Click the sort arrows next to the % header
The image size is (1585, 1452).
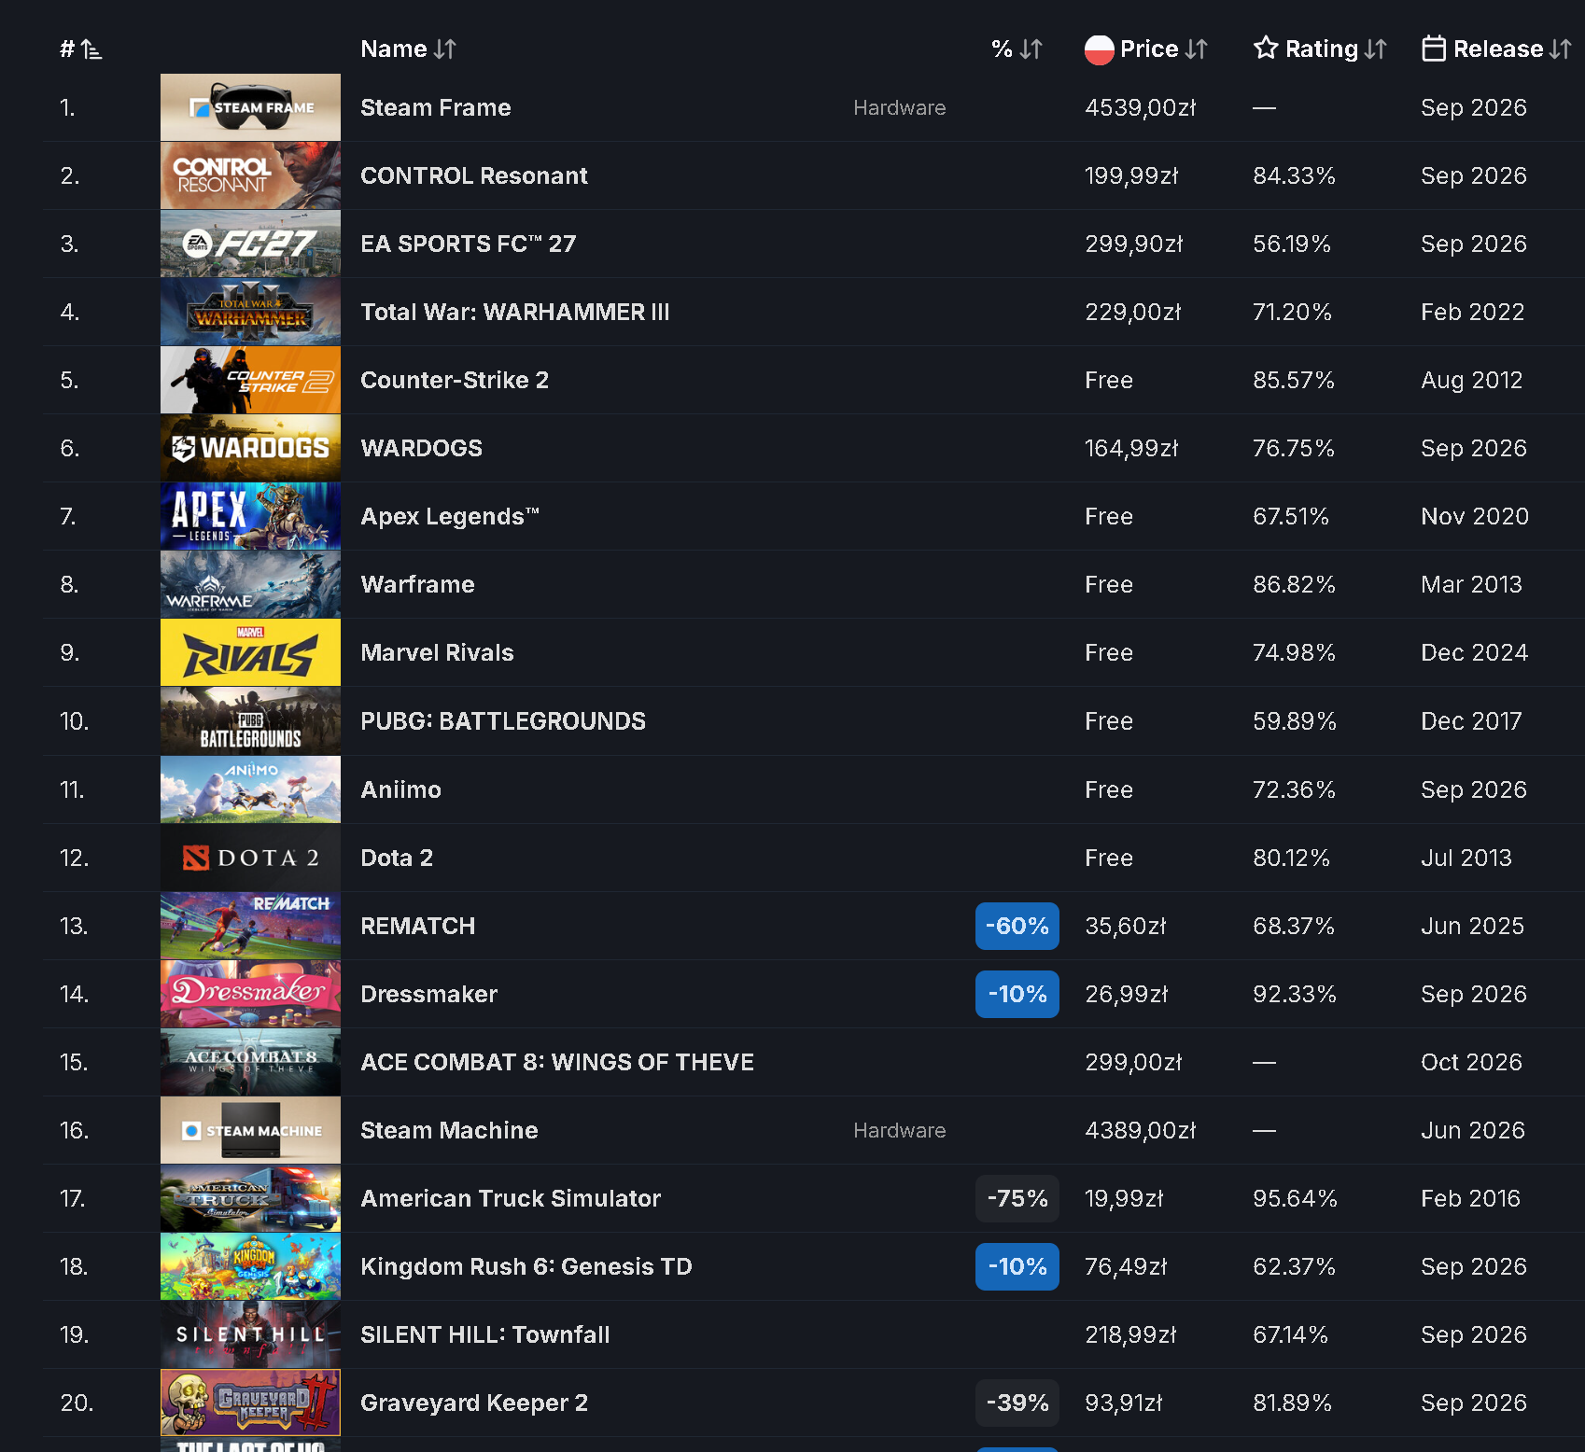click(x=1031, y=49)
